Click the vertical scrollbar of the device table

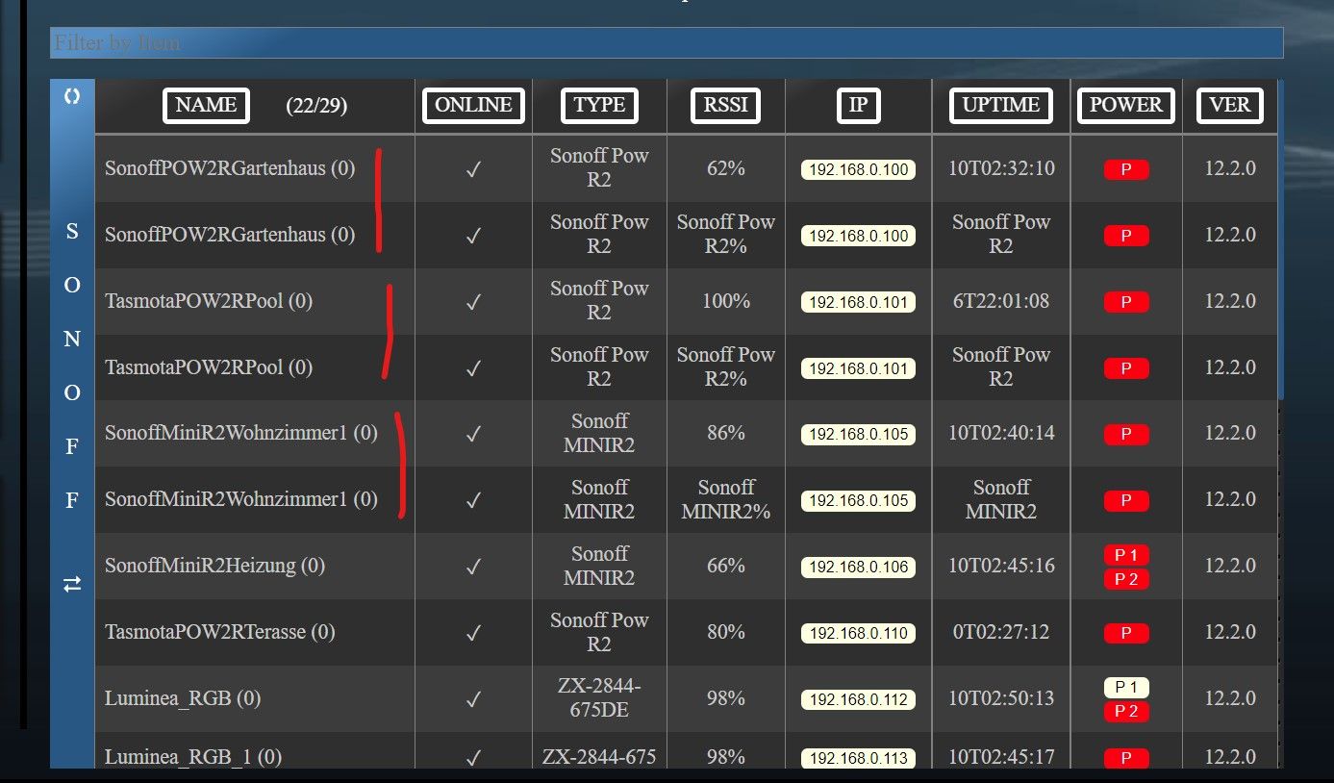(1281, 240)
